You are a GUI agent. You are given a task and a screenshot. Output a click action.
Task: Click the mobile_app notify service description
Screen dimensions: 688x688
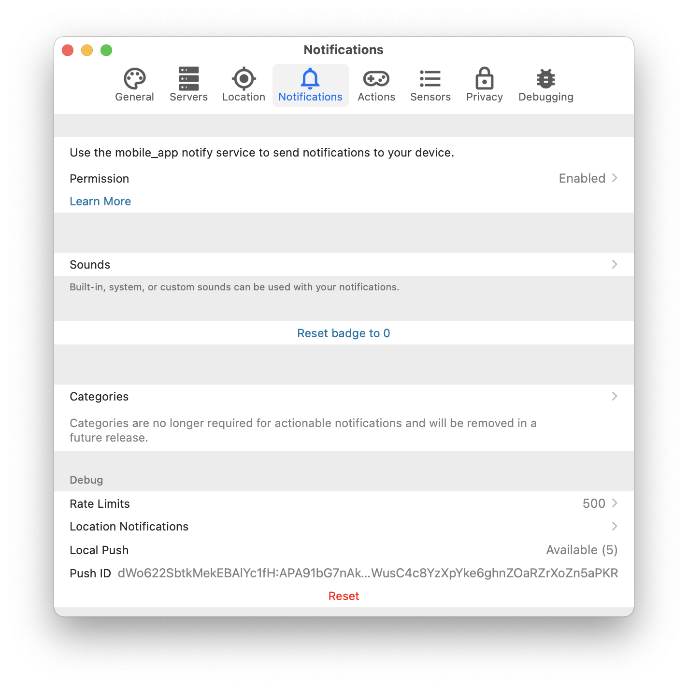[262, 153]
